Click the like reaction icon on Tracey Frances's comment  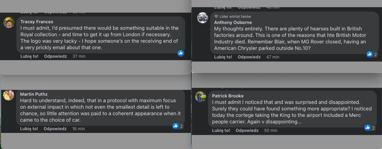pyautogui.click(x=181, y=53)
